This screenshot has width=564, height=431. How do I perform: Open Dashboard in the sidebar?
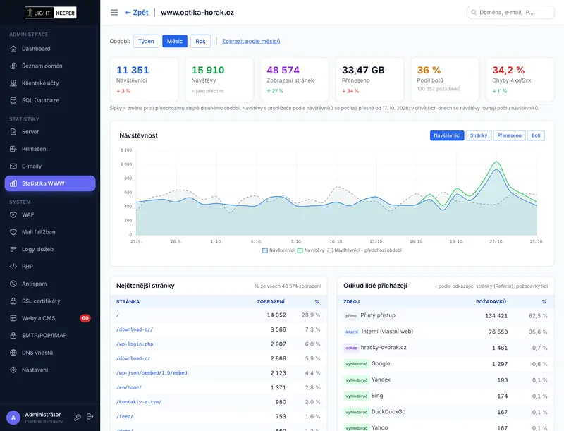click(x=50, y=49)
